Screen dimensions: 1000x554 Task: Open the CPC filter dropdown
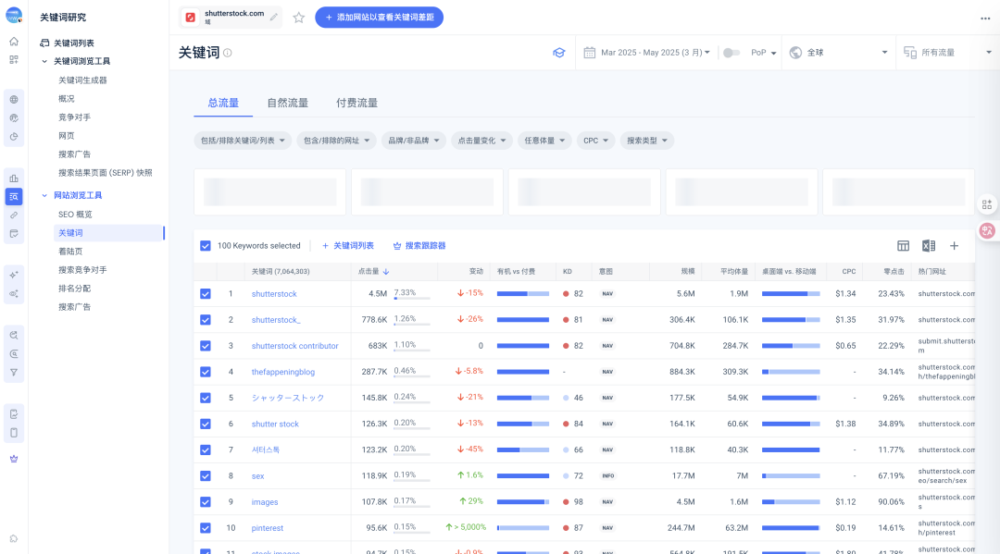coord(595,141)
